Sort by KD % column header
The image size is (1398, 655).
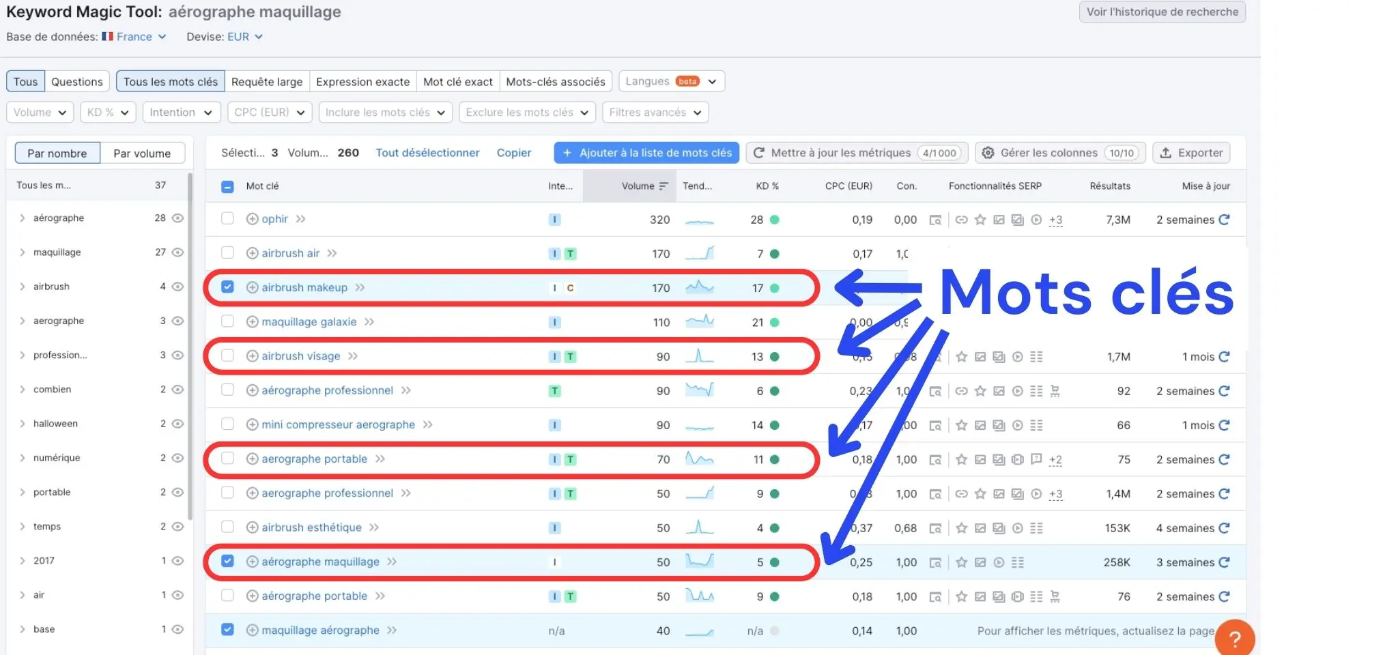(767, 186)
